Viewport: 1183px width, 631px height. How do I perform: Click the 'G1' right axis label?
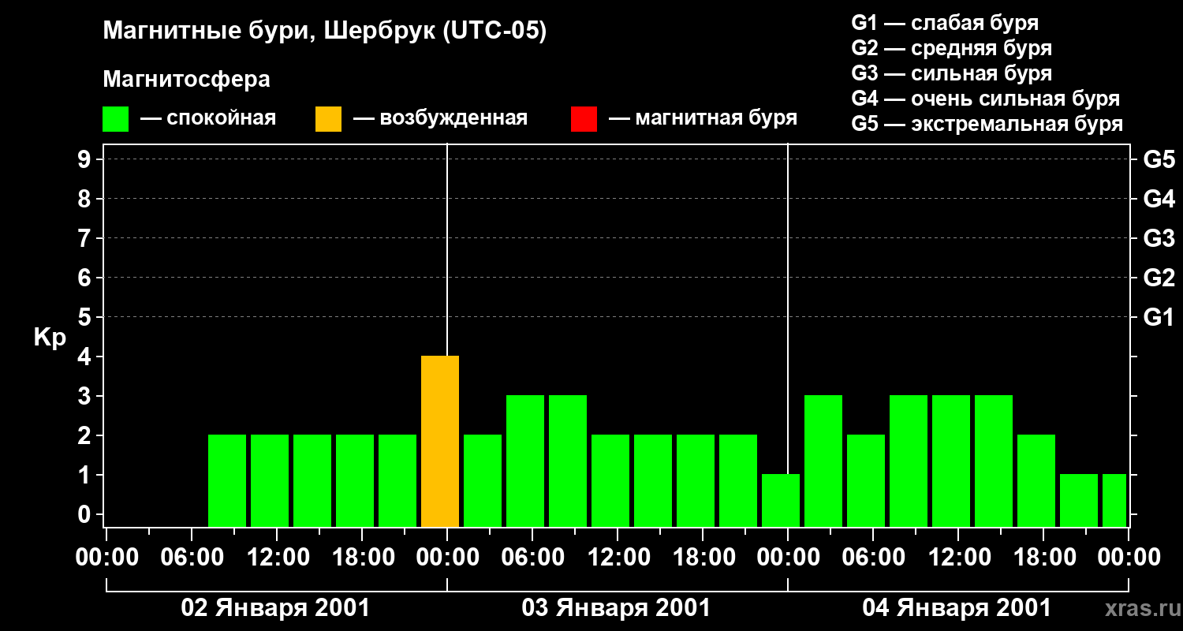pyautogui.click(x=1159, y=317)
